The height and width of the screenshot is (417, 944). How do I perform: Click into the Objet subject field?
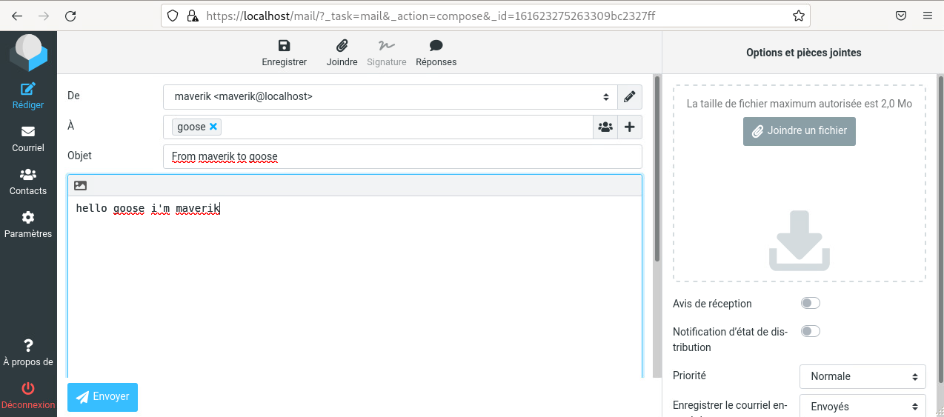(x=402, y=156)
